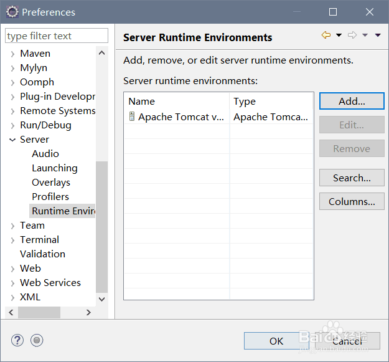Open the forward history dropdown arrow
This screenshot has width=389, height=362.
pos(365,36)
